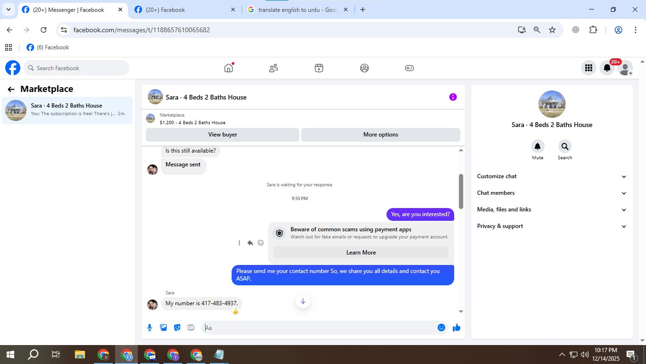Click the chat messages scrollbar thumb
Image resolution: width=646 pixels, height=364 pixels.
pos(461,191)
